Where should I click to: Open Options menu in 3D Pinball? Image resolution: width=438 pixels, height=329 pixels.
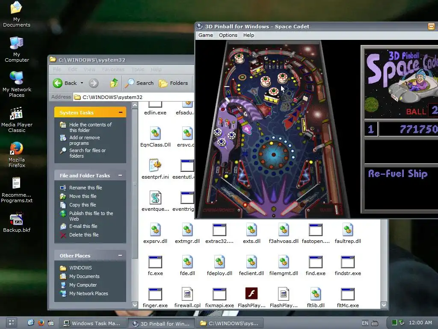click(228, 35)
